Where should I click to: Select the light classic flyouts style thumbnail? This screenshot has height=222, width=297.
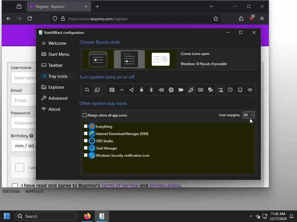coord(161,59)
